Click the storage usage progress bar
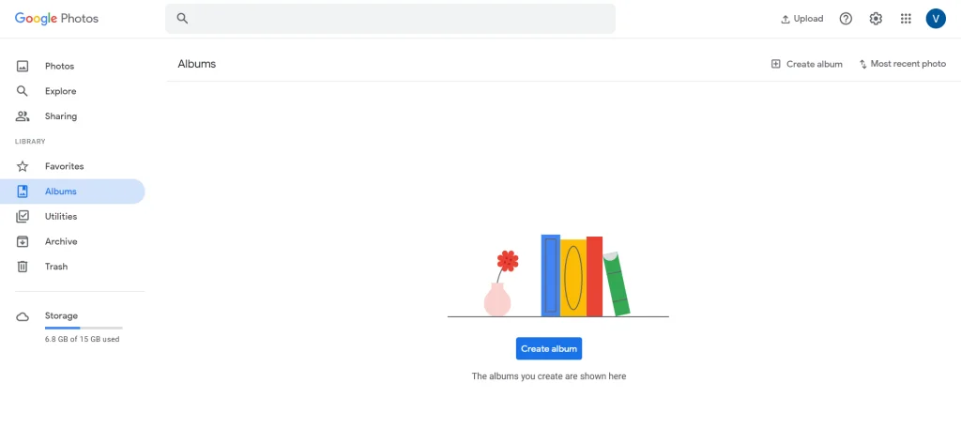 point(84,328)
